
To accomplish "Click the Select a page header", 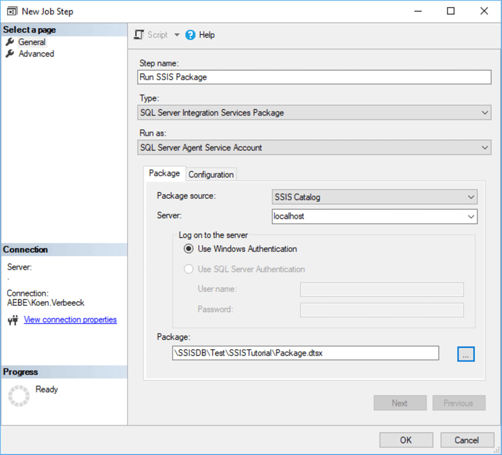I will (64, 30).
